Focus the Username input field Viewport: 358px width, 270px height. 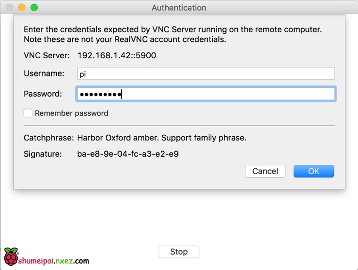tap(206, 73)
